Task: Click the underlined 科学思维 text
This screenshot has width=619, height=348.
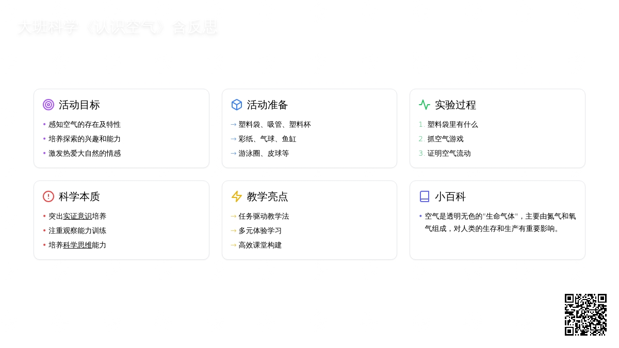Action: coord(77,245)
